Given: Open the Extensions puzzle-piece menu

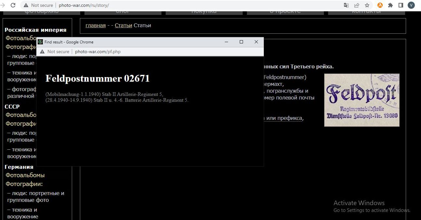Looking at the screenshot, I should [x=390, y=5].
